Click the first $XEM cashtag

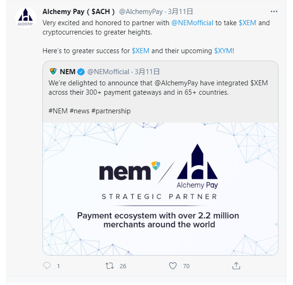click(x=247, y=22)
